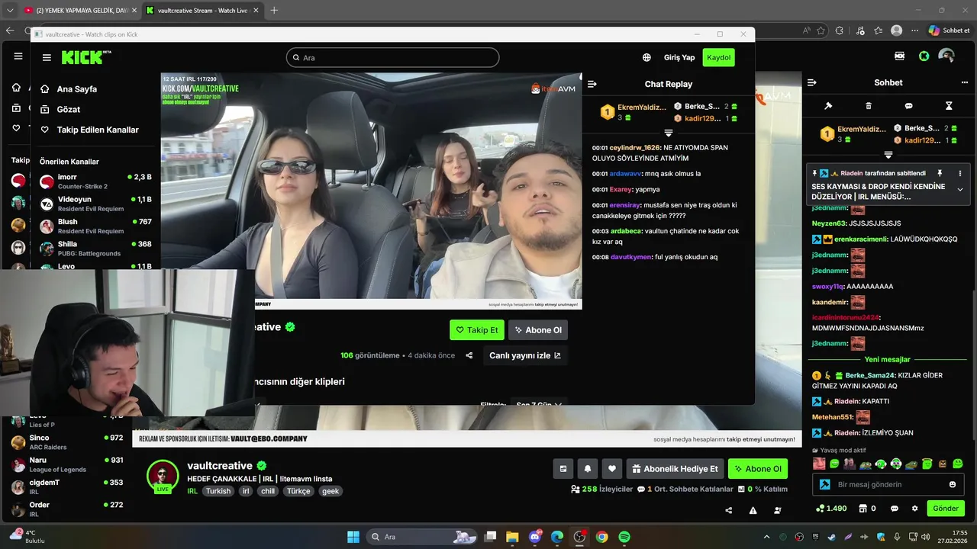
Task: Open File Explorer from the taskbar
Action: [512, 537]
